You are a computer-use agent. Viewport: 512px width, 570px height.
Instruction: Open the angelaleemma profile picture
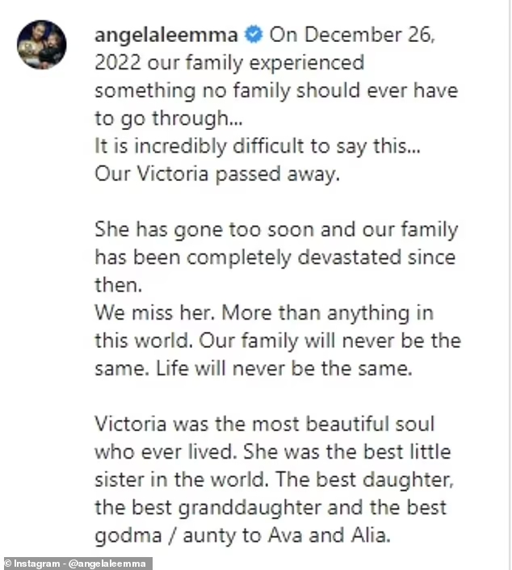42,44
